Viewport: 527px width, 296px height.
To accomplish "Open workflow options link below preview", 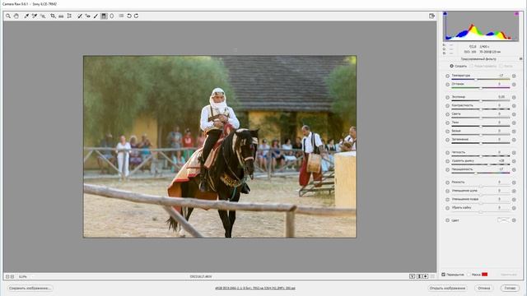I will coord(255,288).
